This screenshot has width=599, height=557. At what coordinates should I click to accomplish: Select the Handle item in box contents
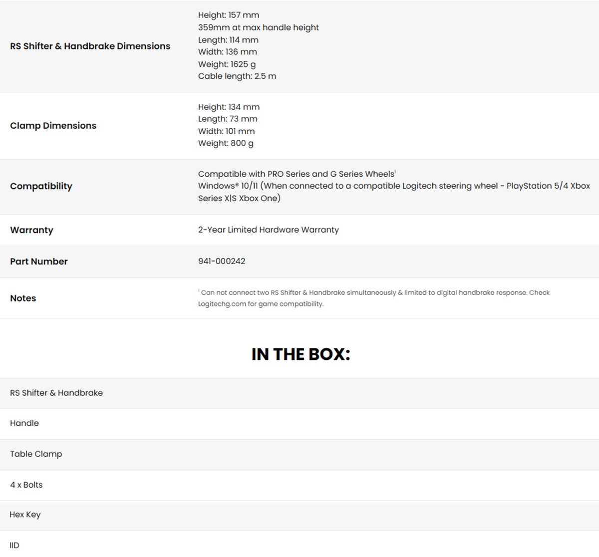(24, 423)
